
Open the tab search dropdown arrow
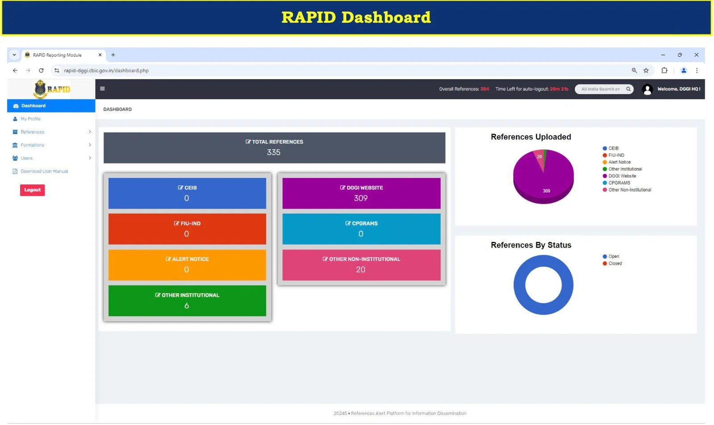pyautogui.click(x=14, y=55)
